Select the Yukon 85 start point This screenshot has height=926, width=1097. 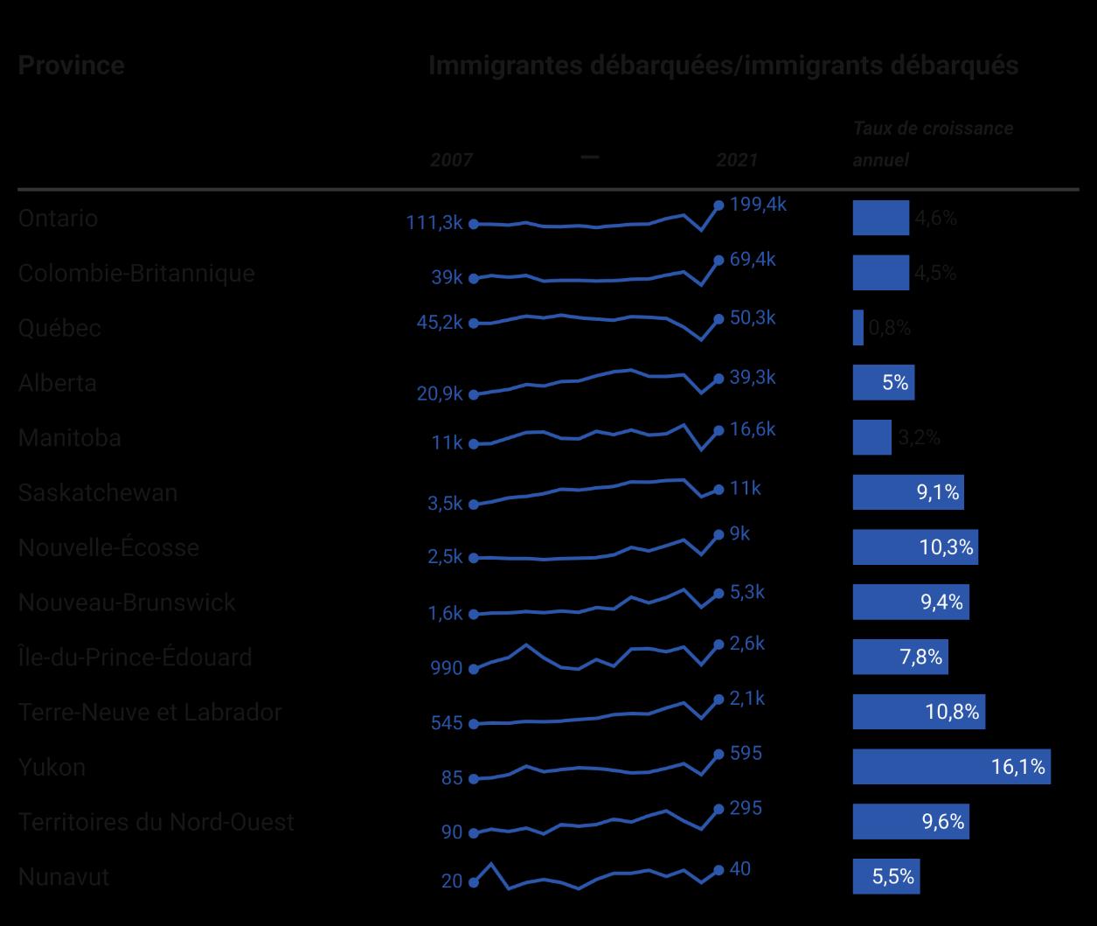[x=474, y=778]
